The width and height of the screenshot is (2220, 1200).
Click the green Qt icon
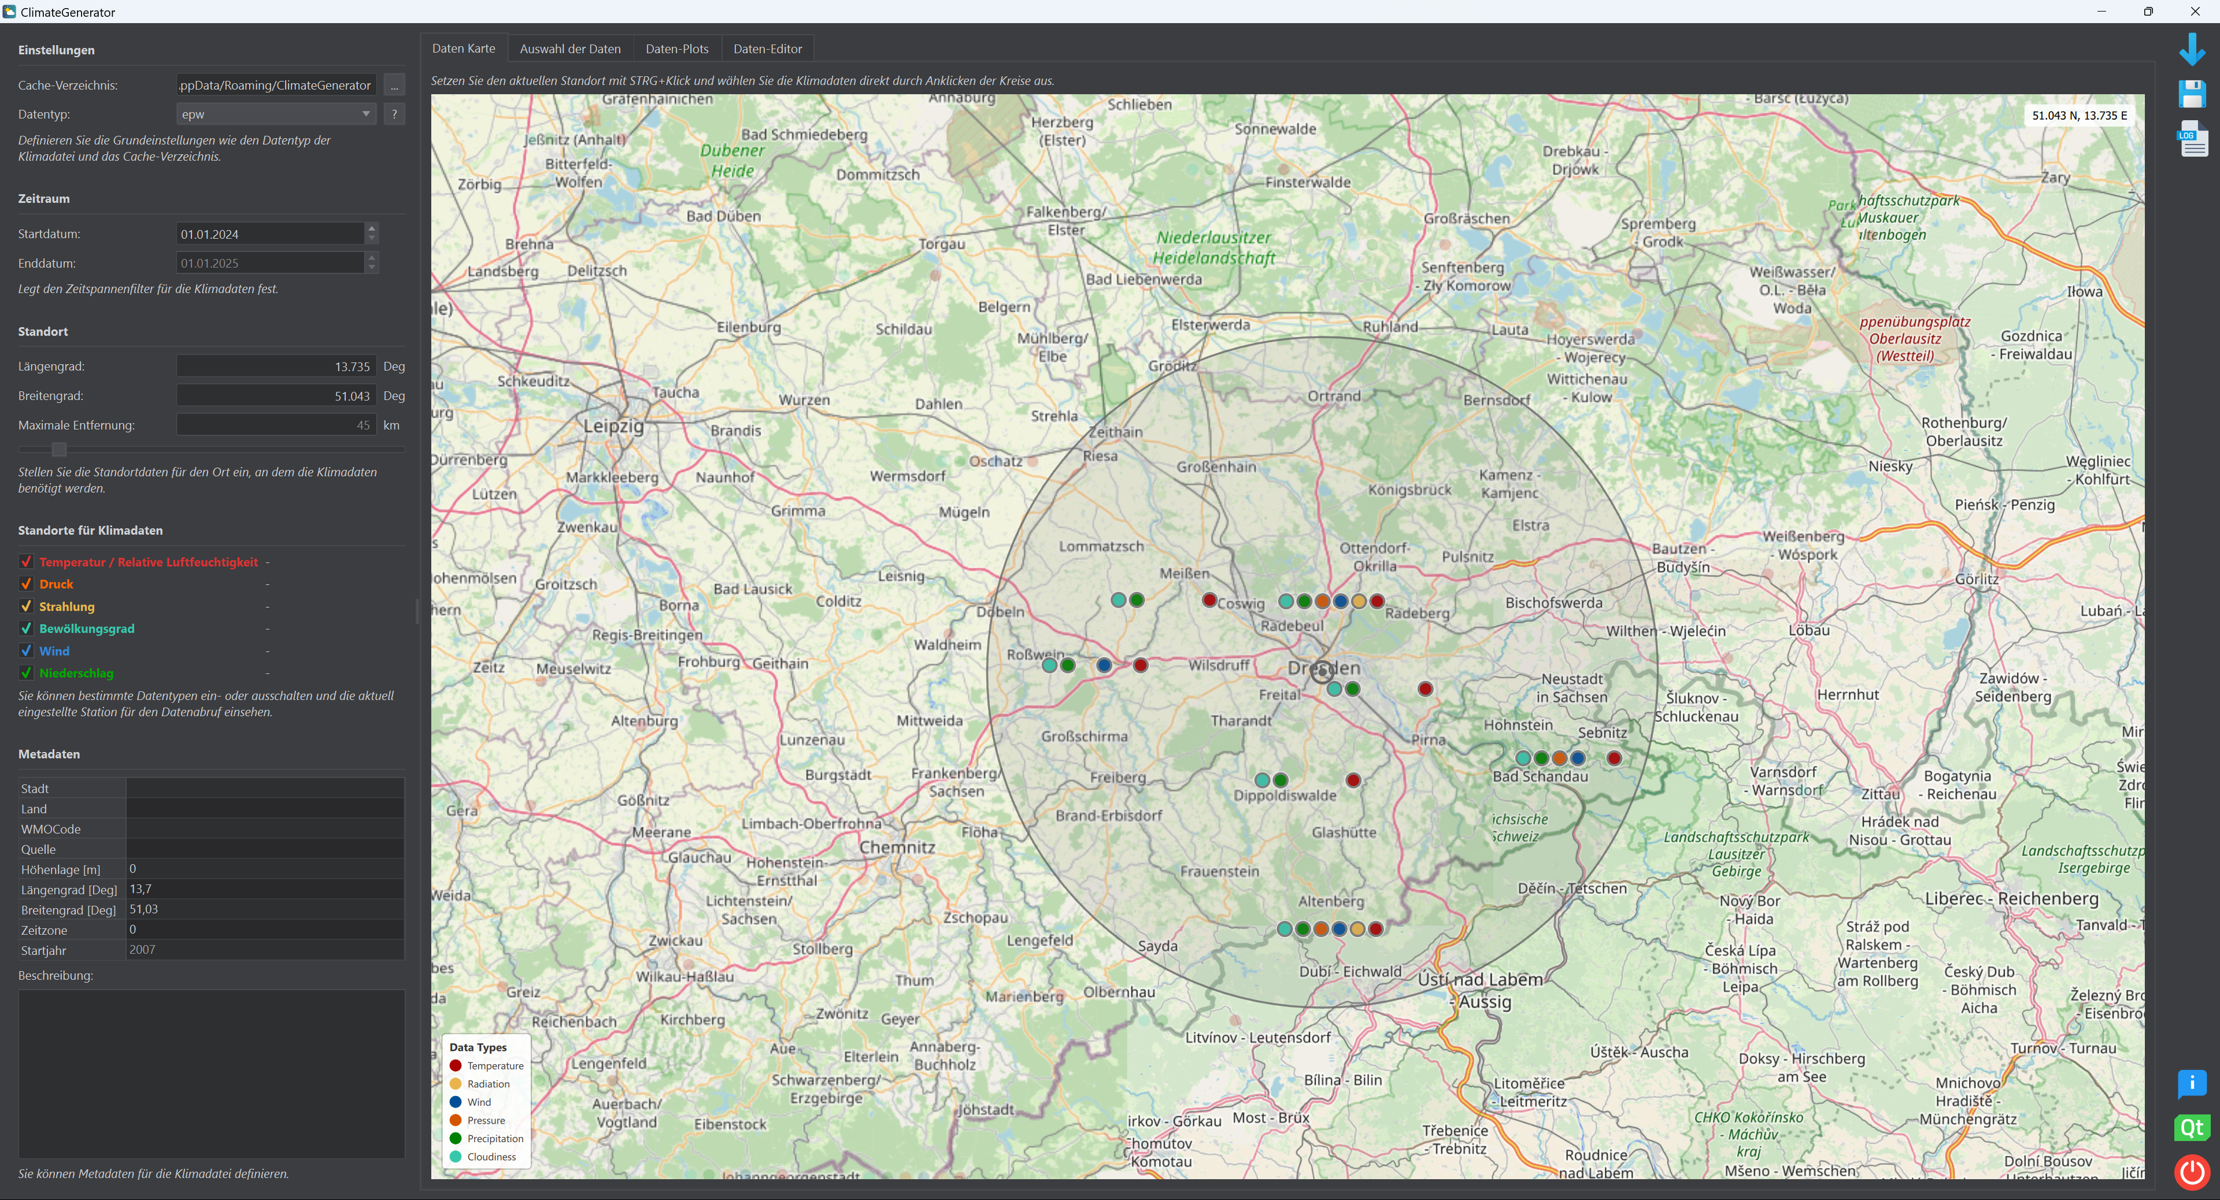click(x=2192, y=1128)
